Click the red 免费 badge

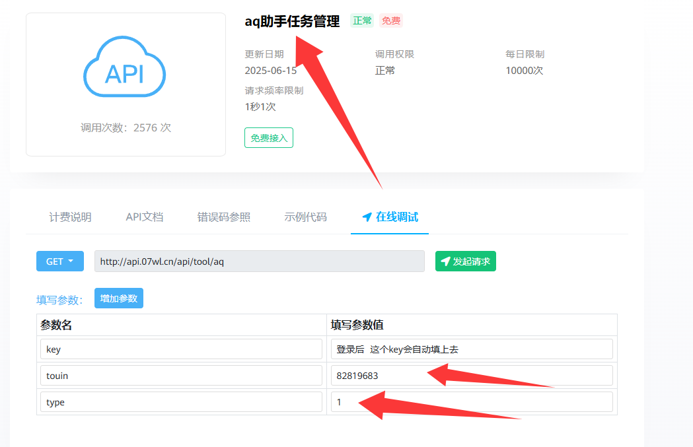[x=391, y=20]
